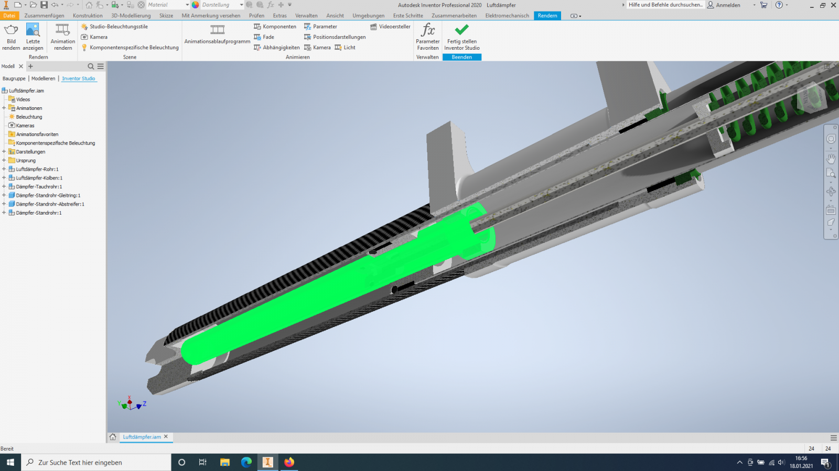The width and height of the screenshot is (839, 471).
Task: Open the Datei menu
Action: [x=9, y=16]
